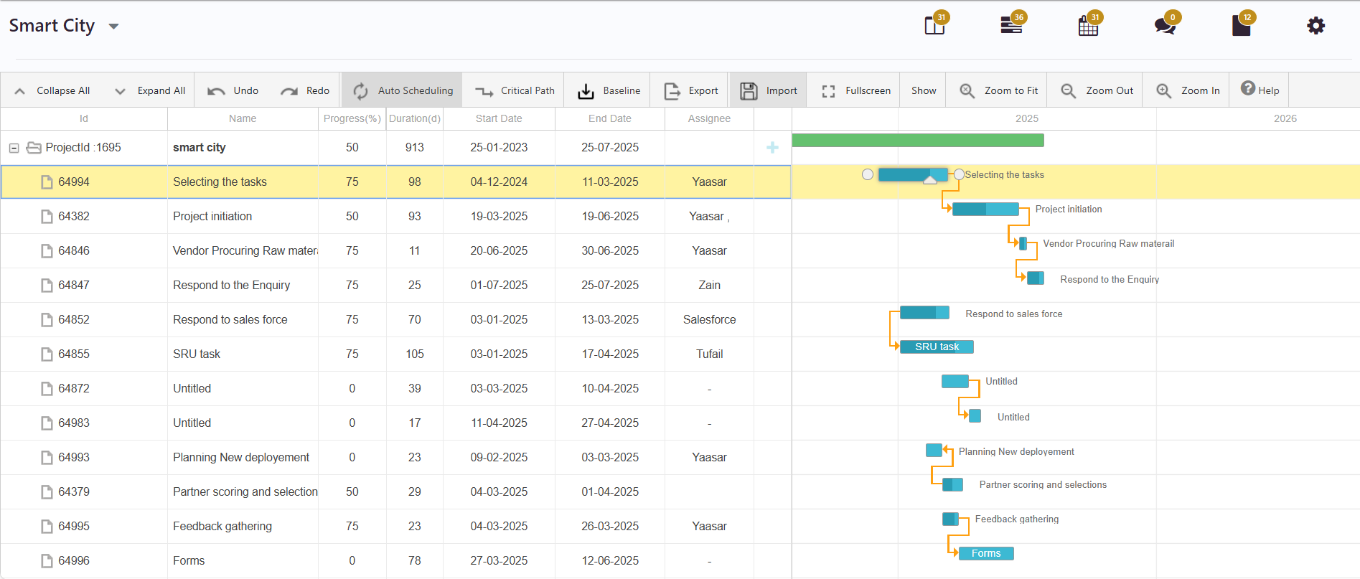Click the Forms Gantt bar
The image size is (1360, 579).
click(x=986, y=553)
